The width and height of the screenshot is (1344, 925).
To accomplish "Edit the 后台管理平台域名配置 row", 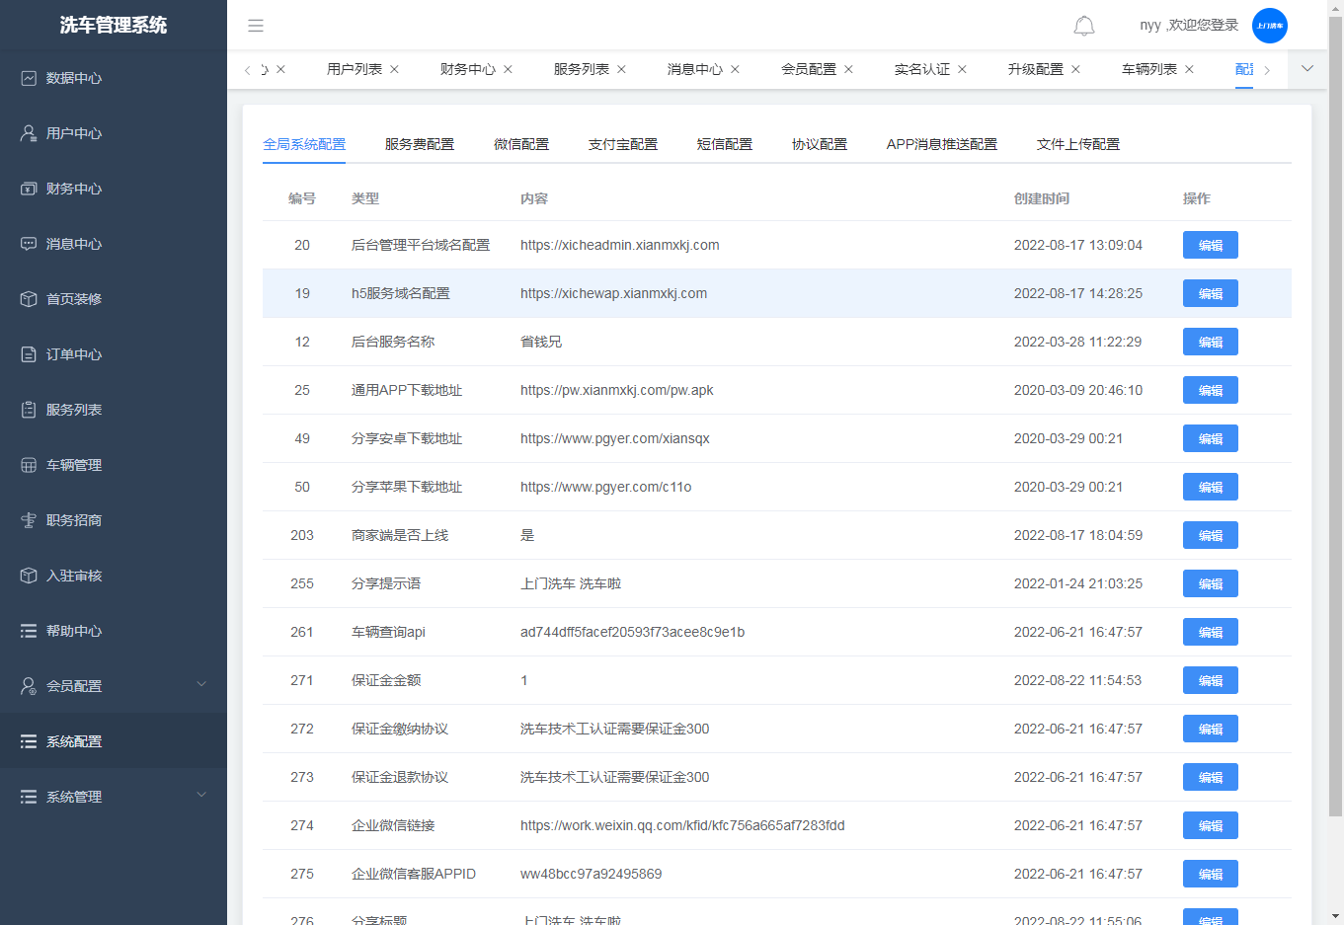I will 1210,245.
